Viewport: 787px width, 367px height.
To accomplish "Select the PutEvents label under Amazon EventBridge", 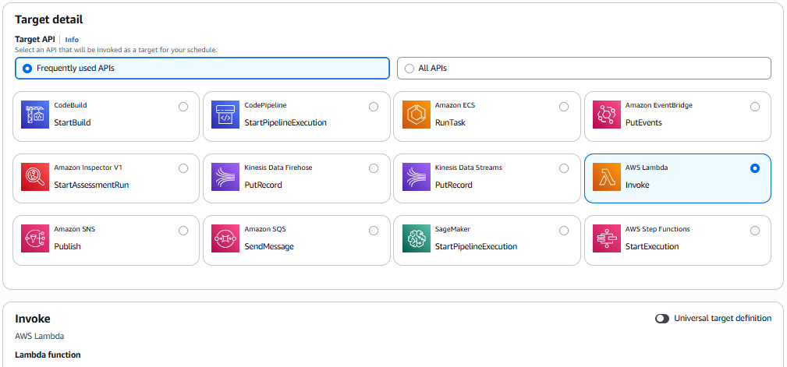I will [644, 123].
